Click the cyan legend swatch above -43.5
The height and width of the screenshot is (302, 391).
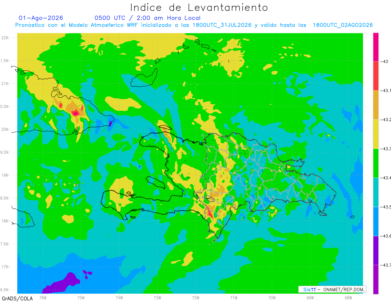(376, 192)
